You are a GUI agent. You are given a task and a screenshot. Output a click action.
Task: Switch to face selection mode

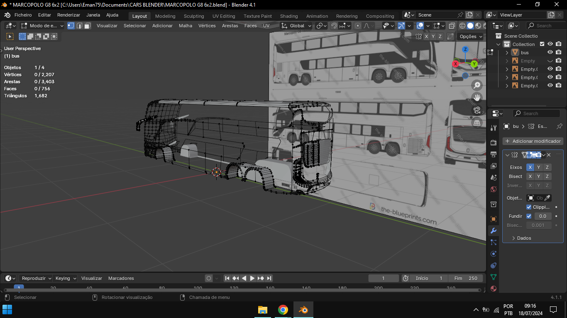pos(88,26)
